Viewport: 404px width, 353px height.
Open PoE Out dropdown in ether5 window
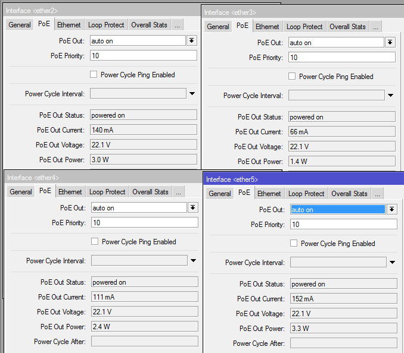click(392, 209)
